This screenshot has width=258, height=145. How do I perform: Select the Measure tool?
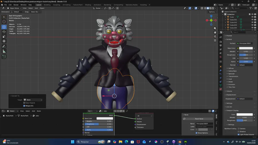(4, 52)
